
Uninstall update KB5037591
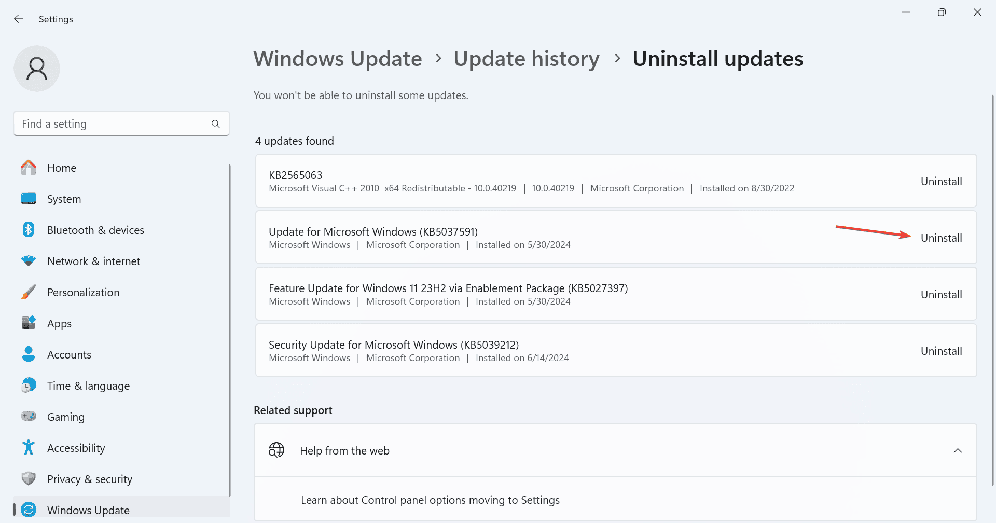pyautogui.click(x=941, y=238)
